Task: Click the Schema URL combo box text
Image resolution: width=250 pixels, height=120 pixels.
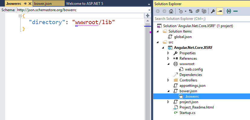Action: [47, 10]
